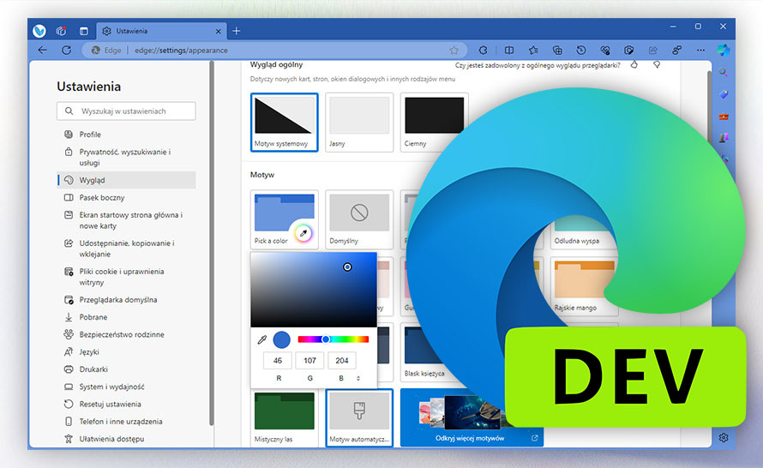Open the Share toolbar icon
The height and width of the screenshot is (468, 763).
click(x=653, y=50)
